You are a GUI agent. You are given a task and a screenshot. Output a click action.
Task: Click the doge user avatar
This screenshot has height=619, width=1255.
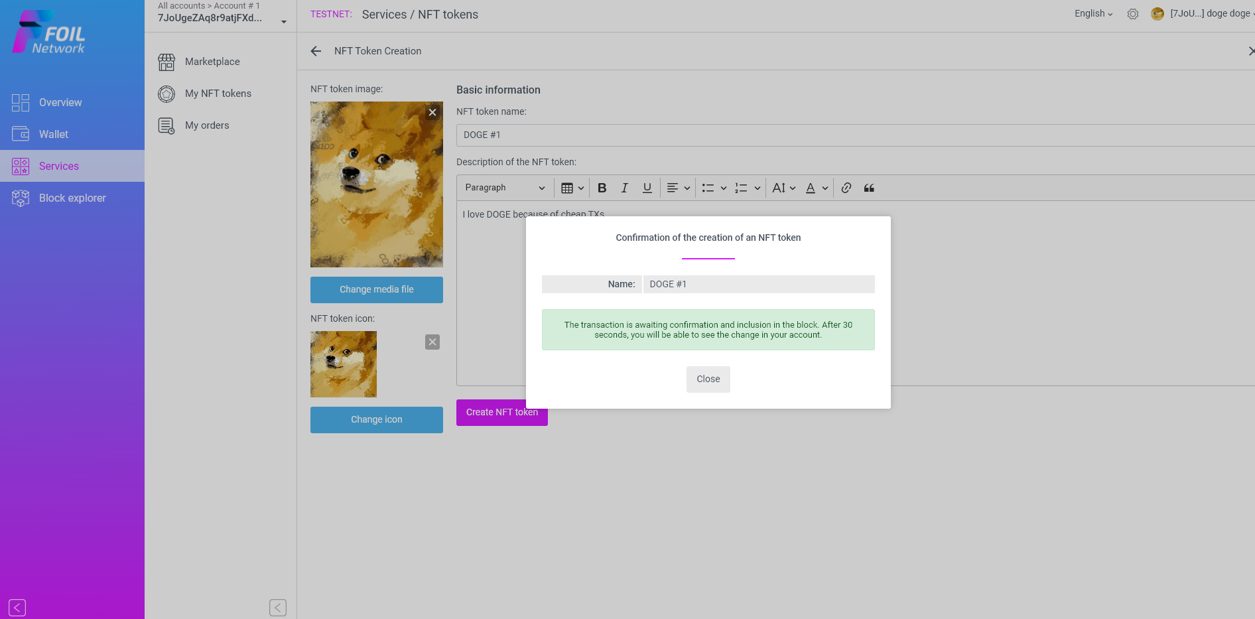pos(1157,14)
